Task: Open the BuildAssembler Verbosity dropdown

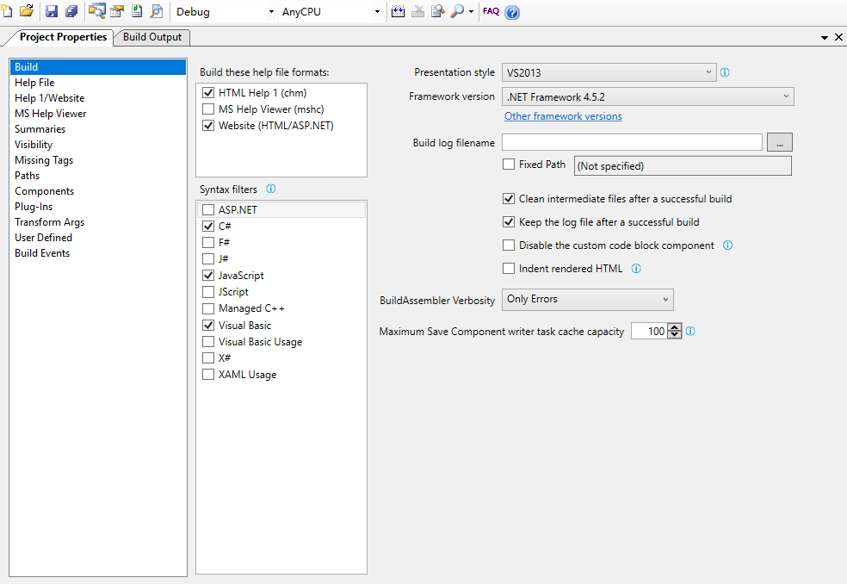Action: (588, 300)
